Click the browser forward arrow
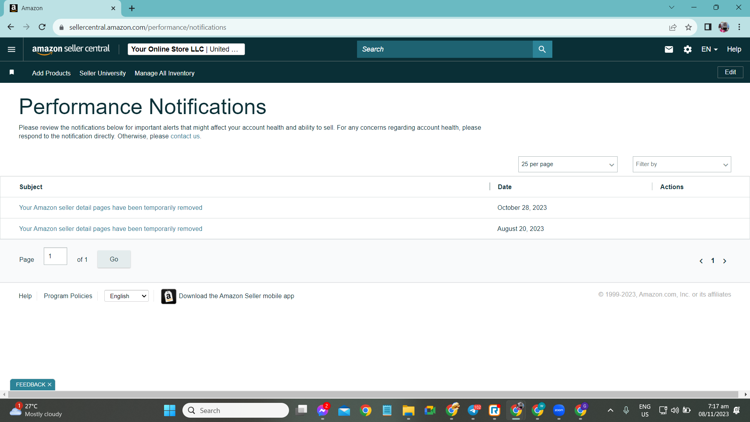The image size is (750, 422). (26, 27)
